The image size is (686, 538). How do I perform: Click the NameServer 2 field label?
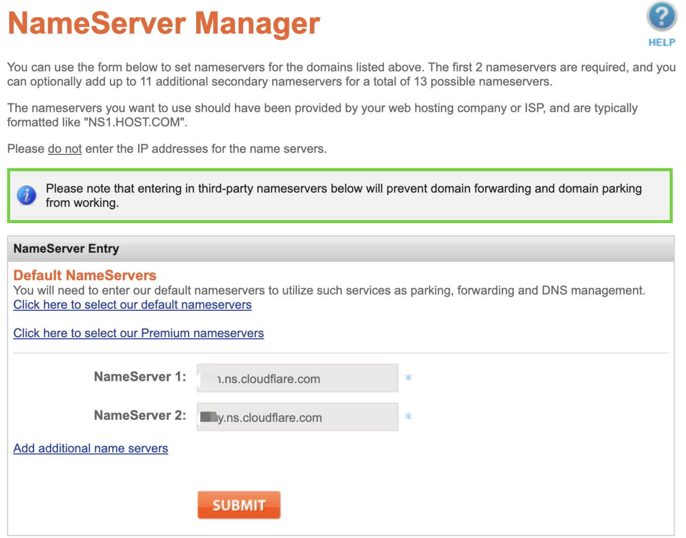[140, 416]
